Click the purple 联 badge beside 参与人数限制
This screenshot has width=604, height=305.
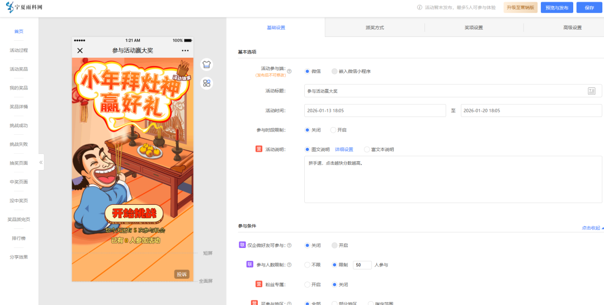point(249,265)
